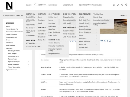
Task: Expand Printer Resources chevron in the Find Resources menu
Action: point(96,32)
